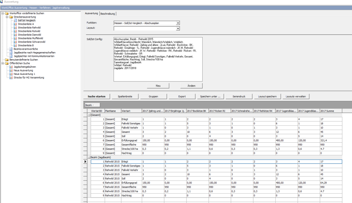Open the Streckenliste Schwarzwild chart icon
Image resolution: width=352 pixels, height=203 pixels.
(x=15, y=42)
